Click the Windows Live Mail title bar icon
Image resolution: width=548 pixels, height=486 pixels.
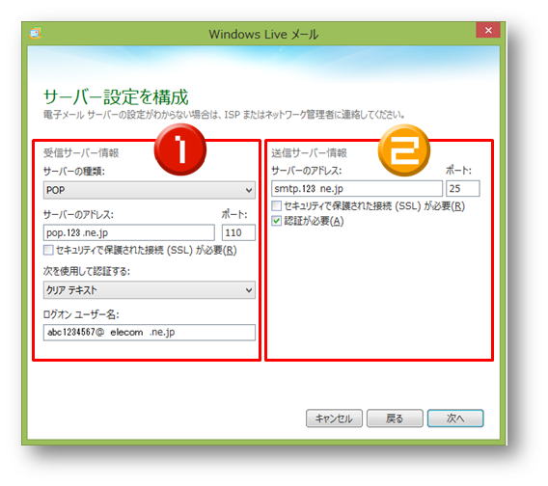[36, 34]
